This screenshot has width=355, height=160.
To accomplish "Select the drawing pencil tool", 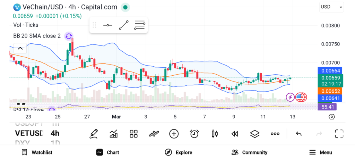I will tap(93, 134).
